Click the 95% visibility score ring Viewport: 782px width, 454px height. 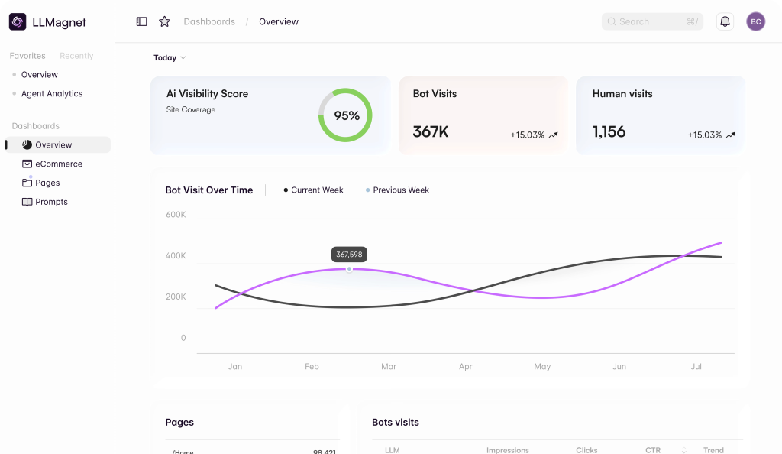[345, 115]
